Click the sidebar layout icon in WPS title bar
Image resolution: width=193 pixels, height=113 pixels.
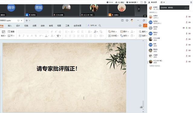pos(122,20)
